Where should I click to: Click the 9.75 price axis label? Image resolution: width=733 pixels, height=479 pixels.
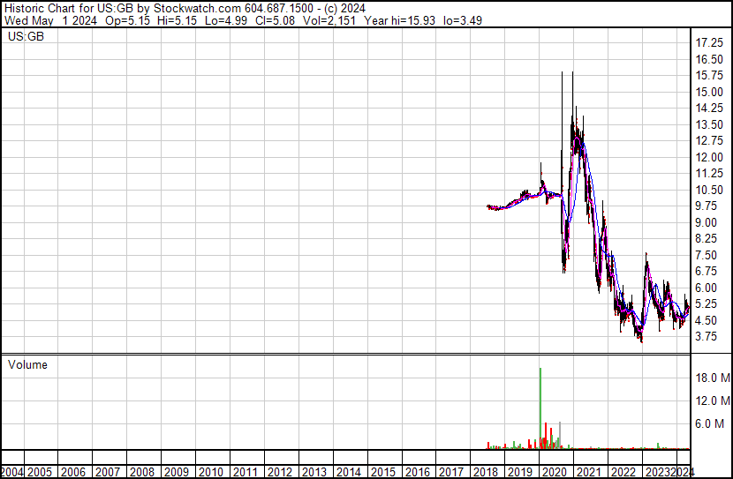click(707, 206)
